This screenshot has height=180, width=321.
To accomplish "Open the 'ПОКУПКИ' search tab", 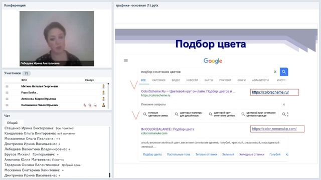I will click(x=225, y=80).
